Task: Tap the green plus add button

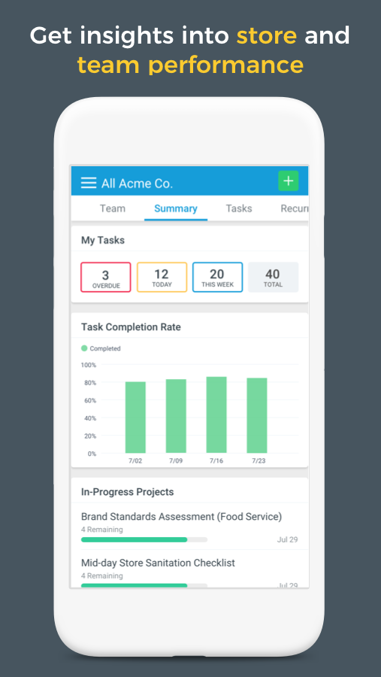Action: click(289, 181)
